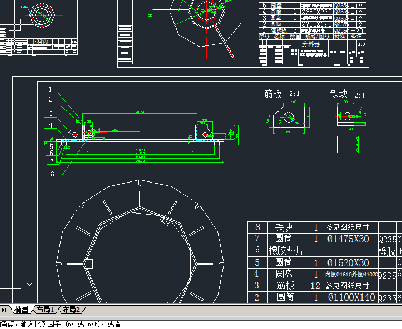Viewport: 402px width, 329px height.
Task: Select the Ø1100X140 cell in parts table
Action: (351, 297)
